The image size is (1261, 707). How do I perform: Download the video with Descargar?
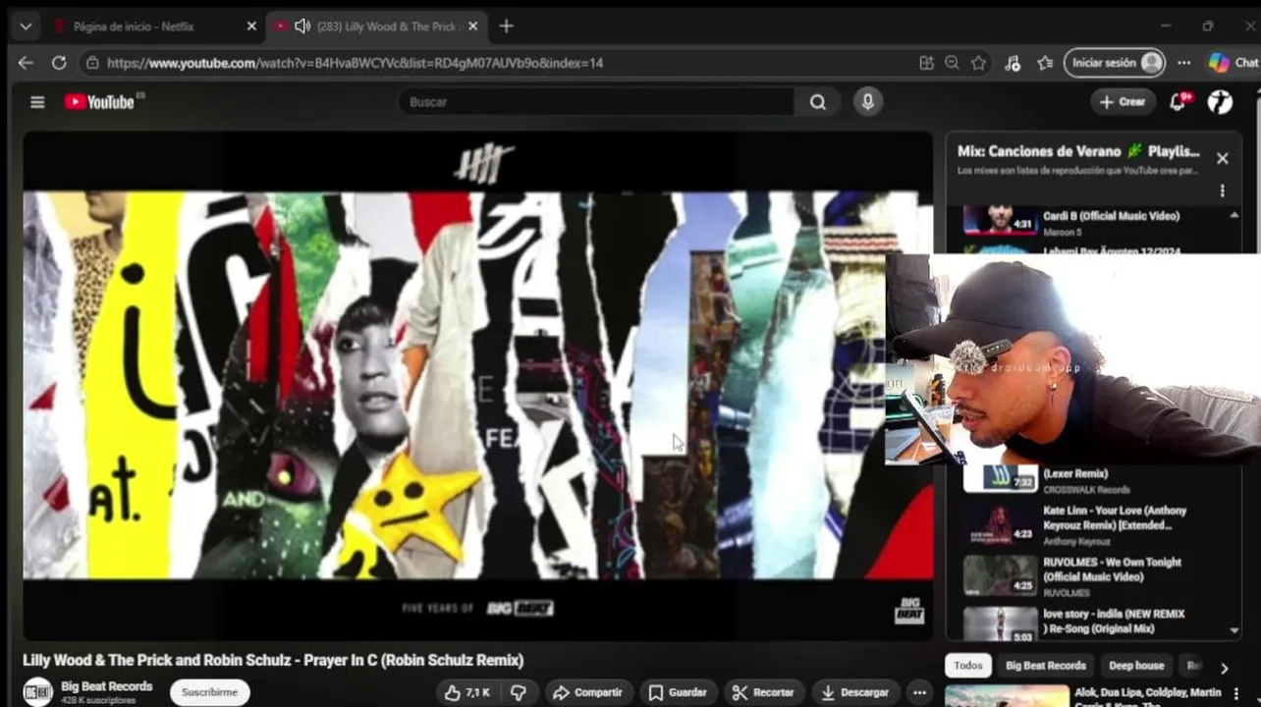[x=854, y=692]
